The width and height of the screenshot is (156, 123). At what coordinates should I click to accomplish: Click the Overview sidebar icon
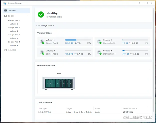pos(5,10)
